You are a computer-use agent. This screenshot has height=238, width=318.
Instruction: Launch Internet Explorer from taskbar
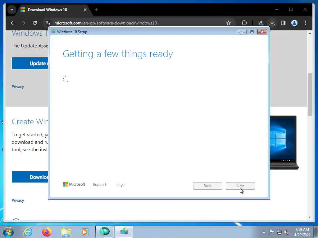[x=28, y=232]
